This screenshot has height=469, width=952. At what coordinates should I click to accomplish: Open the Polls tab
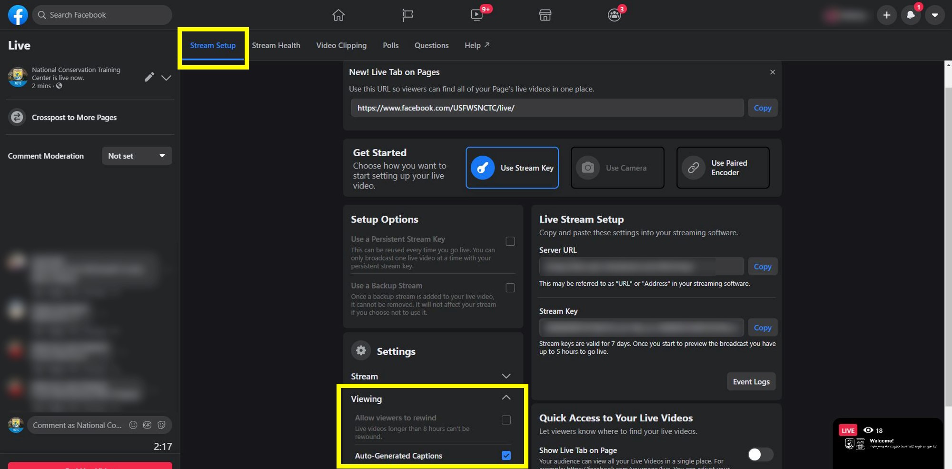click(x=390, y=45)
